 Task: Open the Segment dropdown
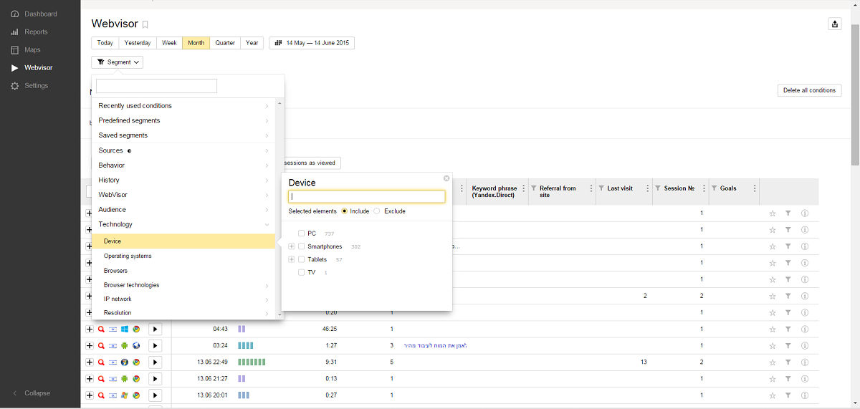(x=118, y=62)
